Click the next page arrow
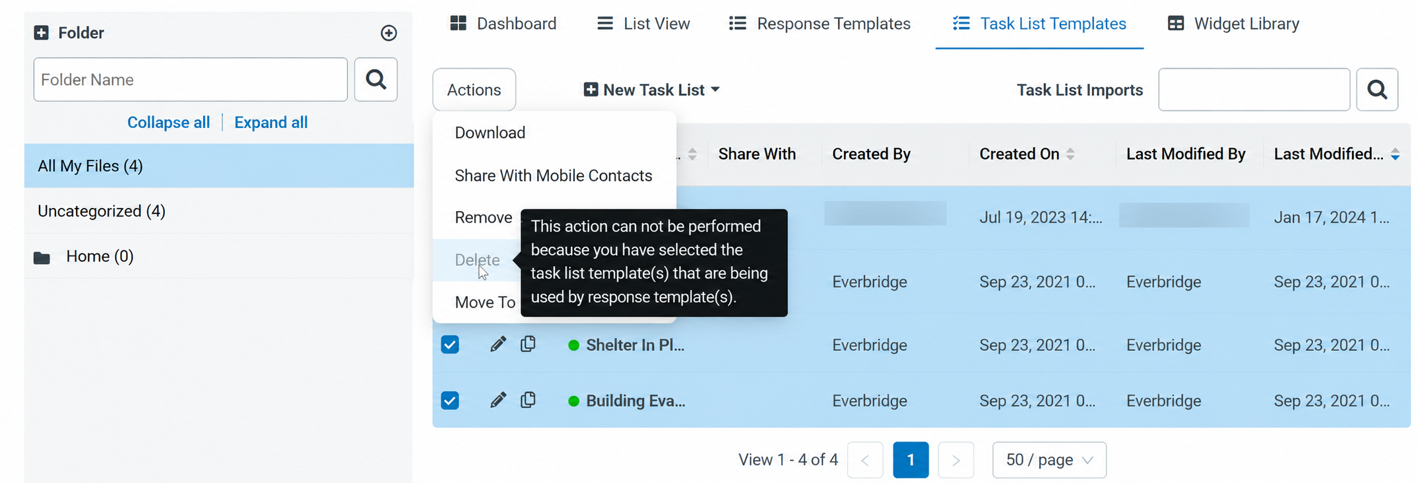 point(956,460)
